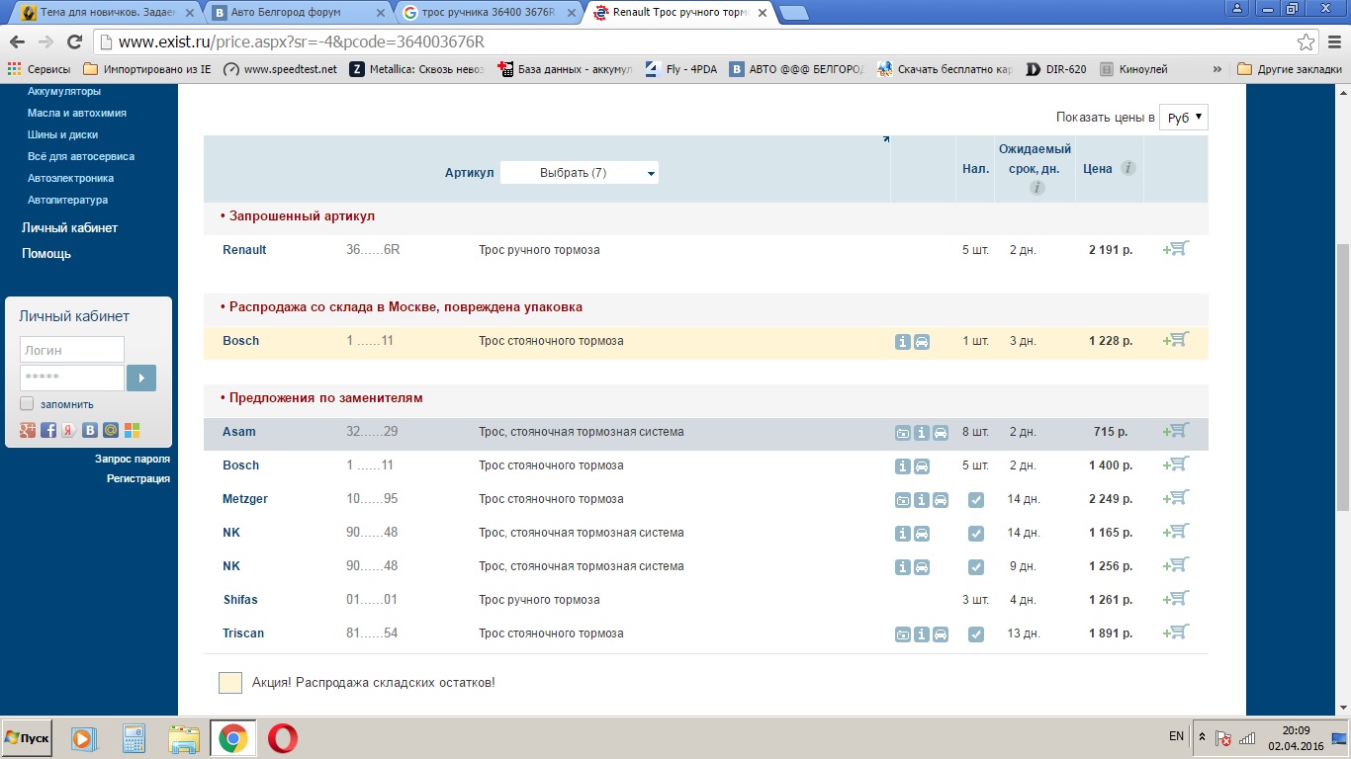The image size is (1351, 759).
Task: Add the Renault 2 191 р. item to cart
Action: click(1176, 249)
